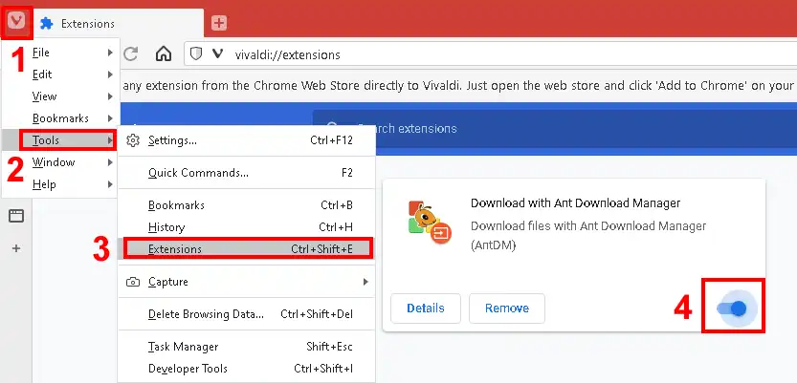Click the Vivaldi site info icon
This screenshot has height=383, width=797.
pyautogui.click(x=217, y=54)
